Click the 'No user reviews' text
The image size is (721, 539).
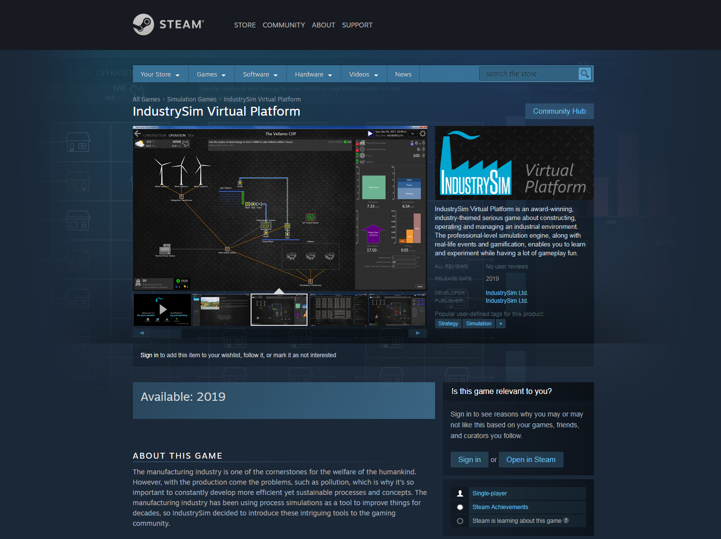click(x=507, y=267)
